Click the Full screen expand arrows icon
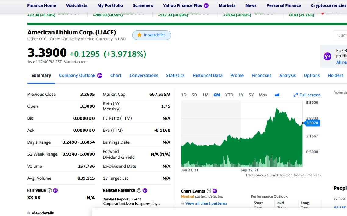Image resolution: width=347 pixels, height=216 pixels. 295,95
